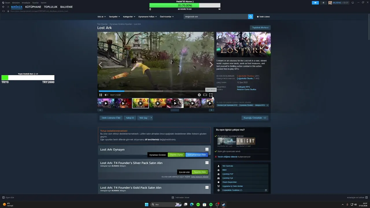This screenshot has height=208, width=370.
Task: Click Sepete Ekle for Silver Pack
Action: click(200, 172)
